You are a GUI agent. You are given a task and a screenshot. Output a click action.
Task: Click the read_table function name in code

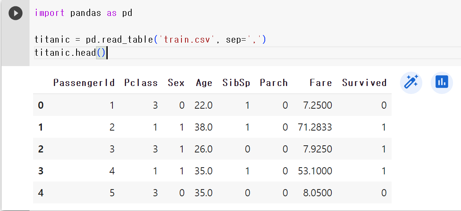pyautogui.click(x=128, y=40)
